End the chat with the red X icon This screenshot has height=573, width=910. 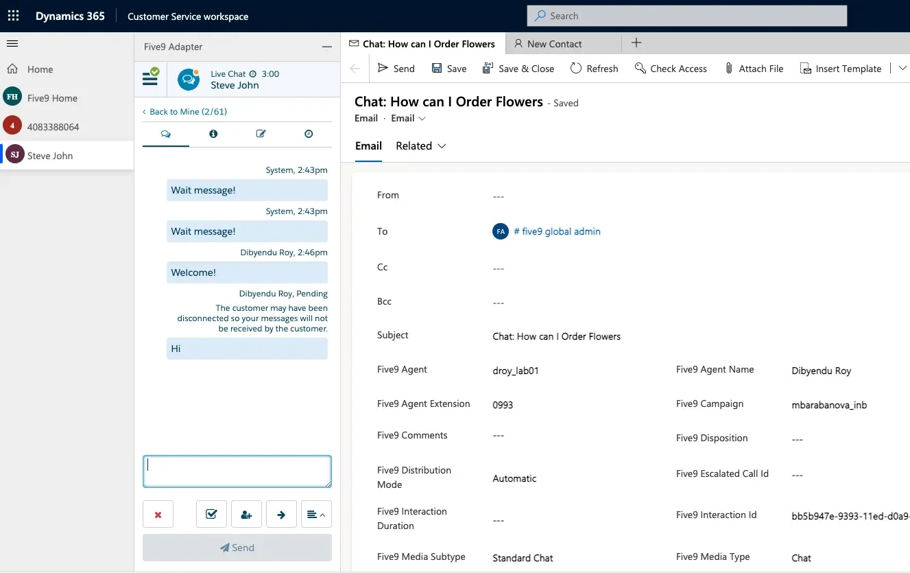click(158, 513)
